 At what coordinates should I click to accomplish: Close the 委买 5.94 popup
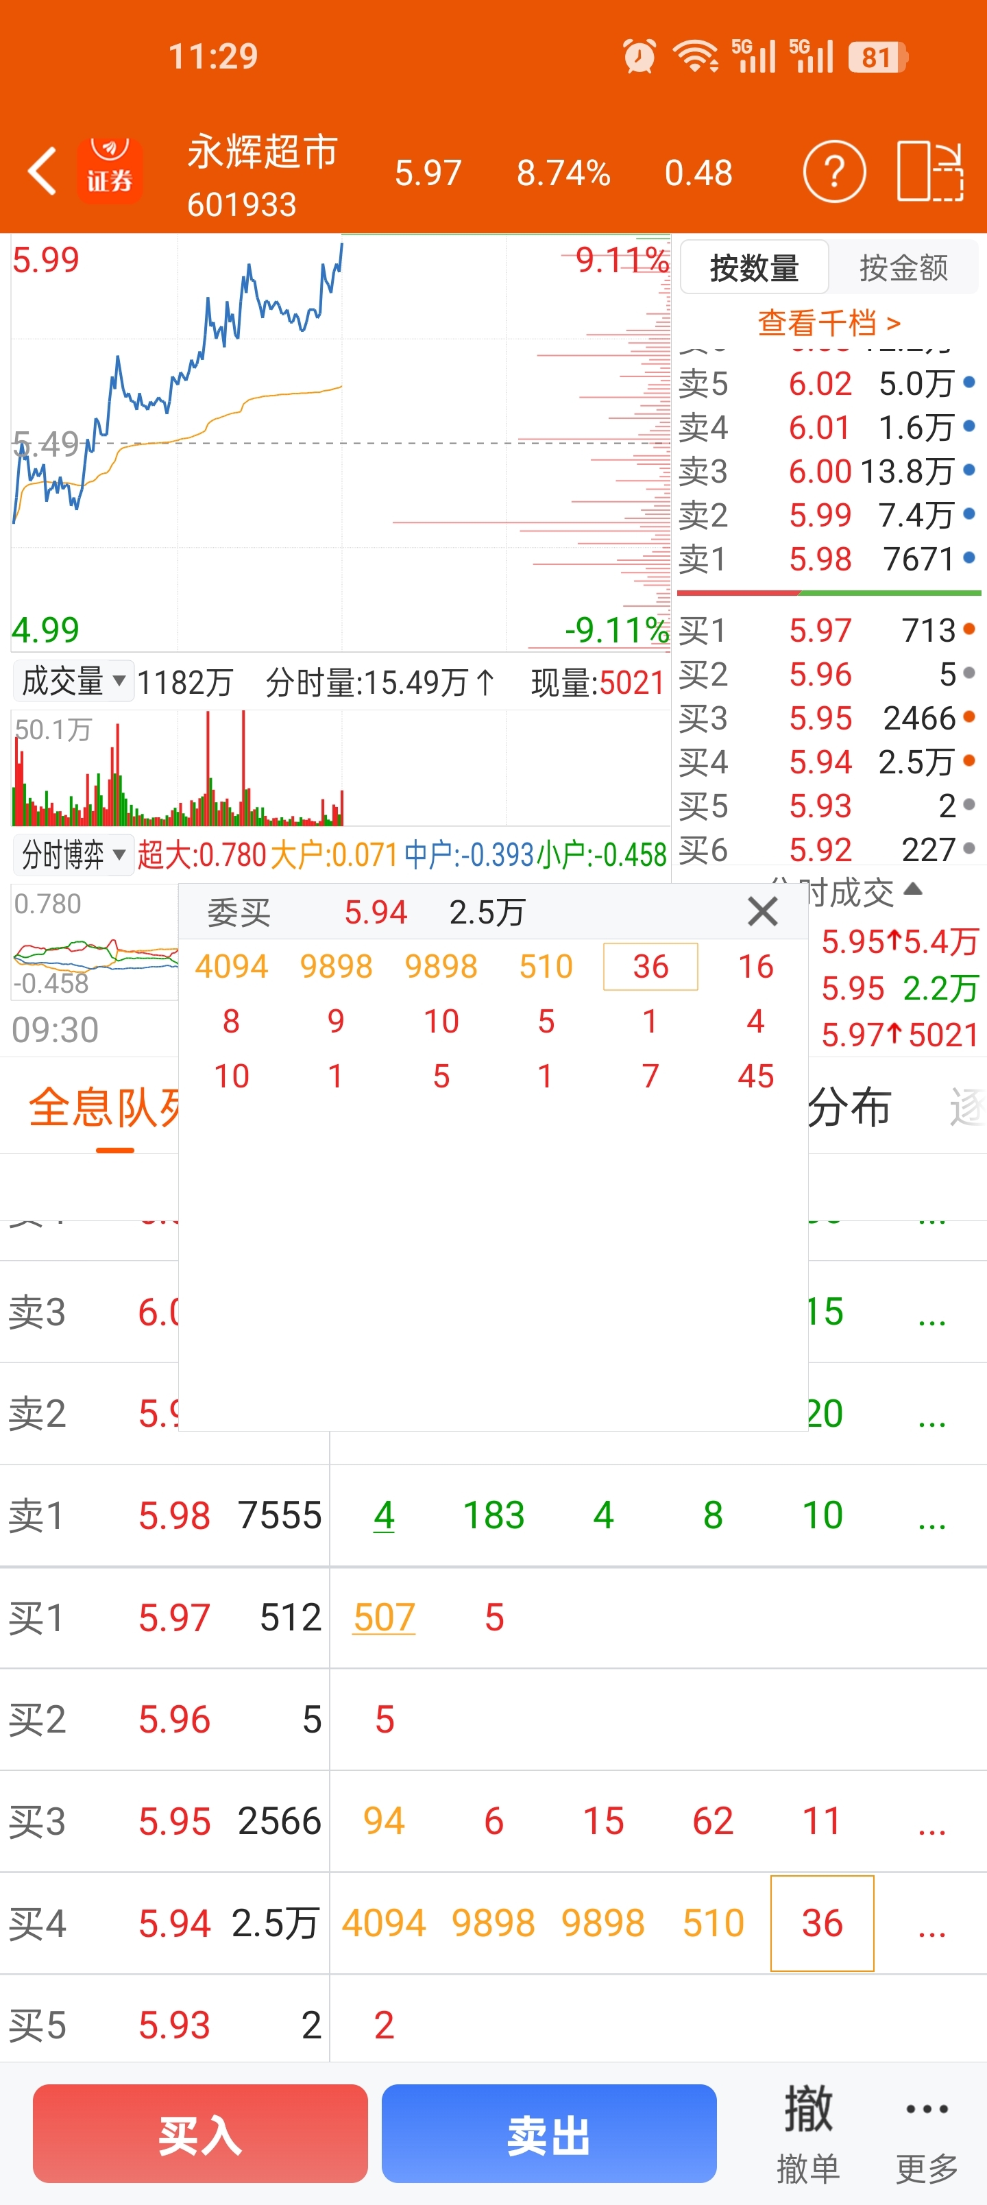(762, 912)
